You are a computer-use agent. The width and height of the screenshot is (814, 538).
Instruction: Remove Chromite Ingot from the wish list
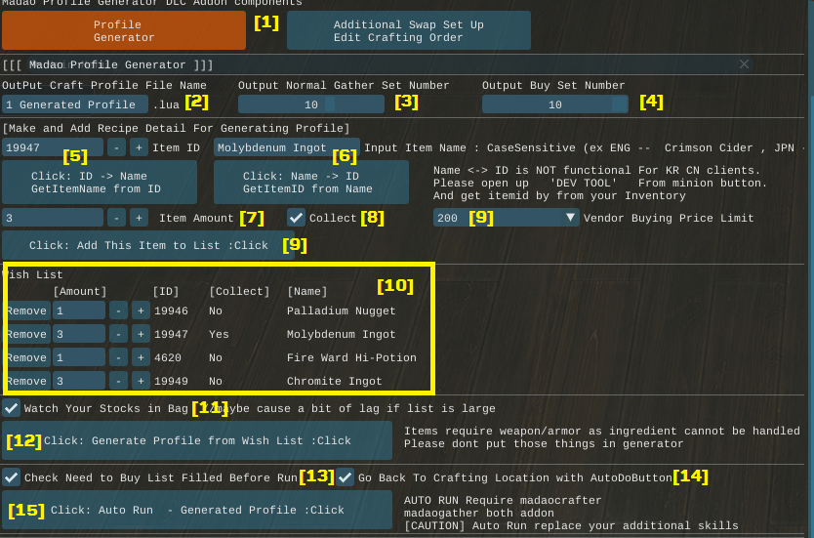[28, 381]
